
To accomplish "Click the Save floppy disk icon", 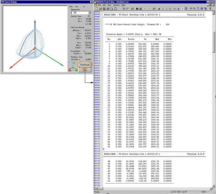I will [x=104, y=9].
